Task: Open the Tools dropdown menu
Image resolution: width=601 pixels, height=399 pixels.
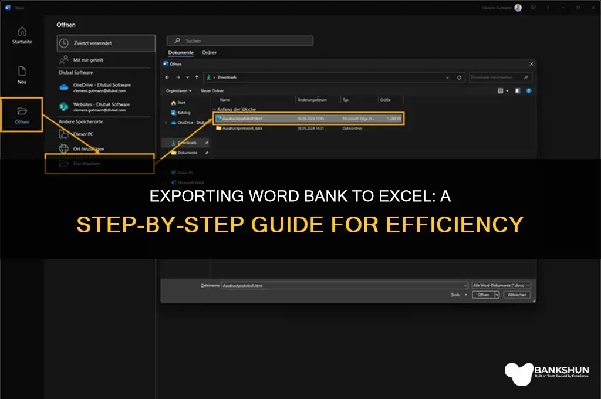Action: (x=459, y=295)
